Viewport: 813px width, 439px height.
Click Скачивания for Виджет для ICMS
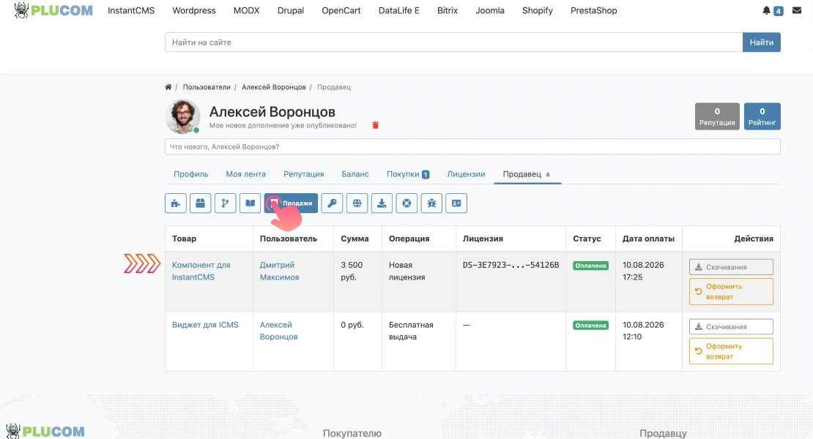pyautogui.click(x=731, y=326)
